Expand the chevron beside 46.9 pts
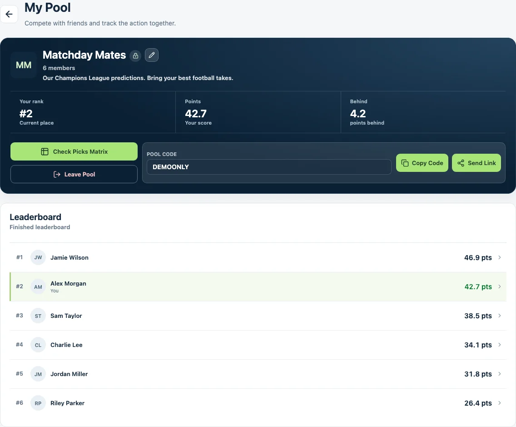 (x=500, y=257)
